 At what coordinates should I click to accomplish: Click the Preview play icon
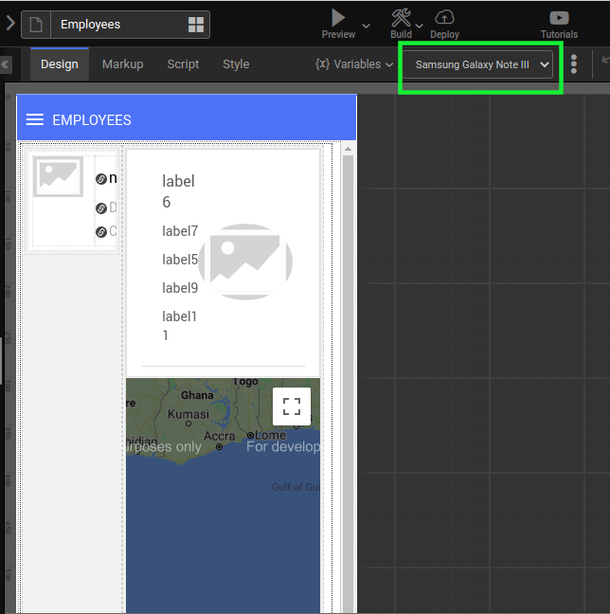pos(338,17)
